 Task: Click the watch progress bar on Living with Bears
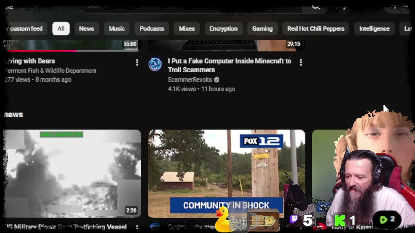[72, 50]
